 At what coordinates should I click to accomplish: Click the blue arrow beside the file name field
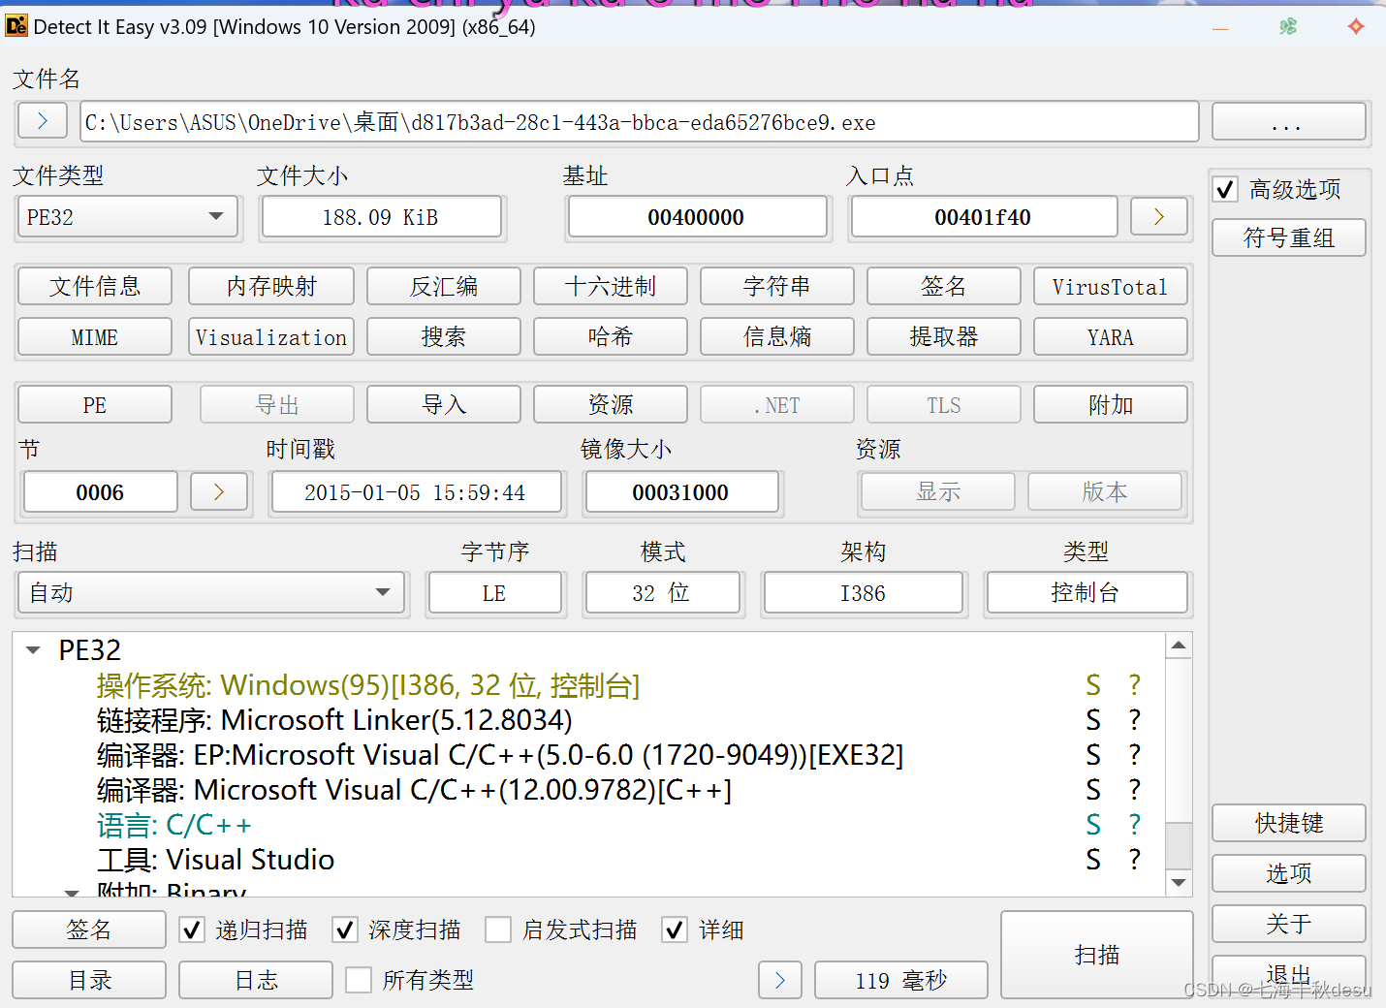click(x=42, y=121)
